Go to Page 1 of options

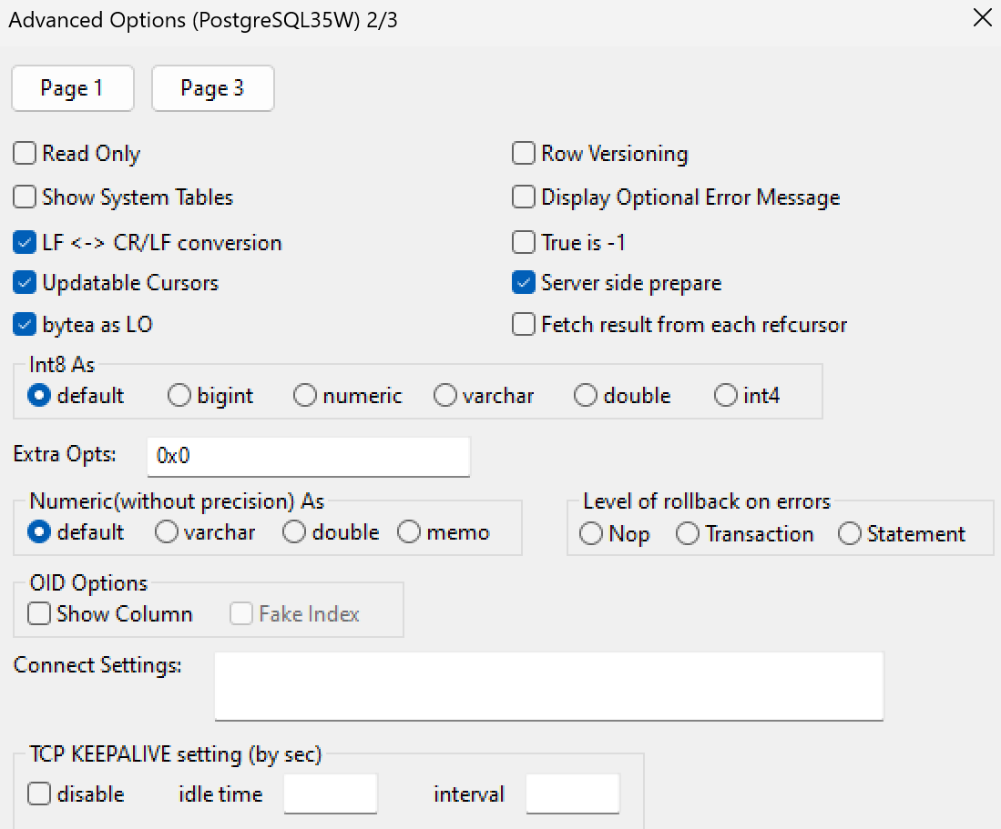click(x=72, y=88)
